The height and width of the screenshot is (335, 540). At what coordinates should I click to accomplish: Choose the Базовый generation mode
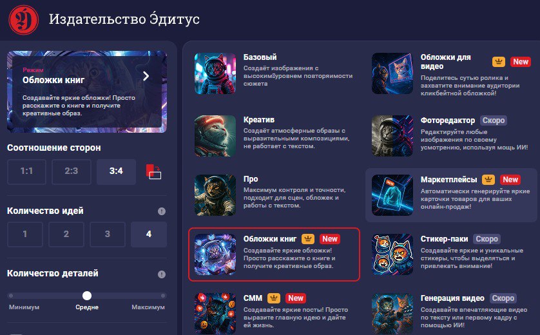click(274, 73)
